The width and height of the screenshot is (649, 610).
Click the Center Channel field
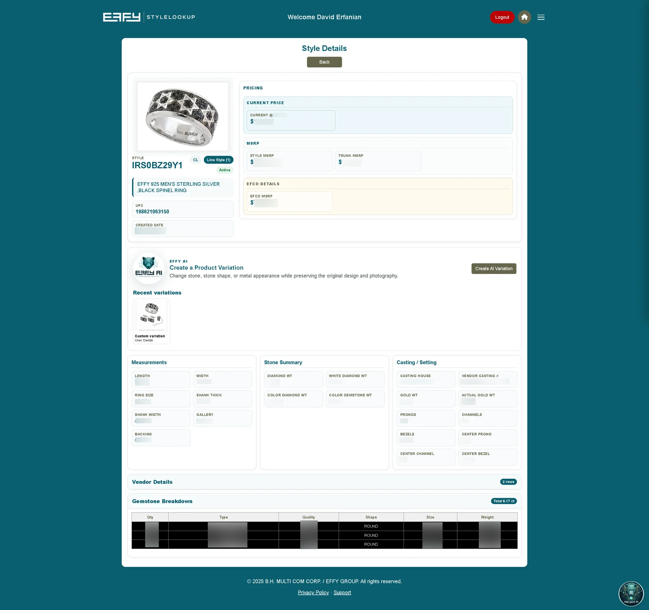(x=426, y=457)
